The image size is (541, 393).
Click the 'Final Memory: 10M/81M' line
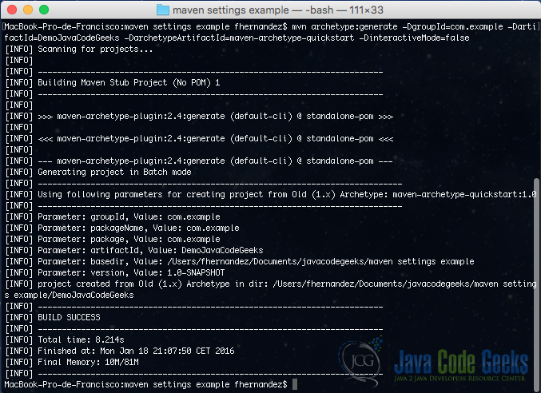click(72, 363)
